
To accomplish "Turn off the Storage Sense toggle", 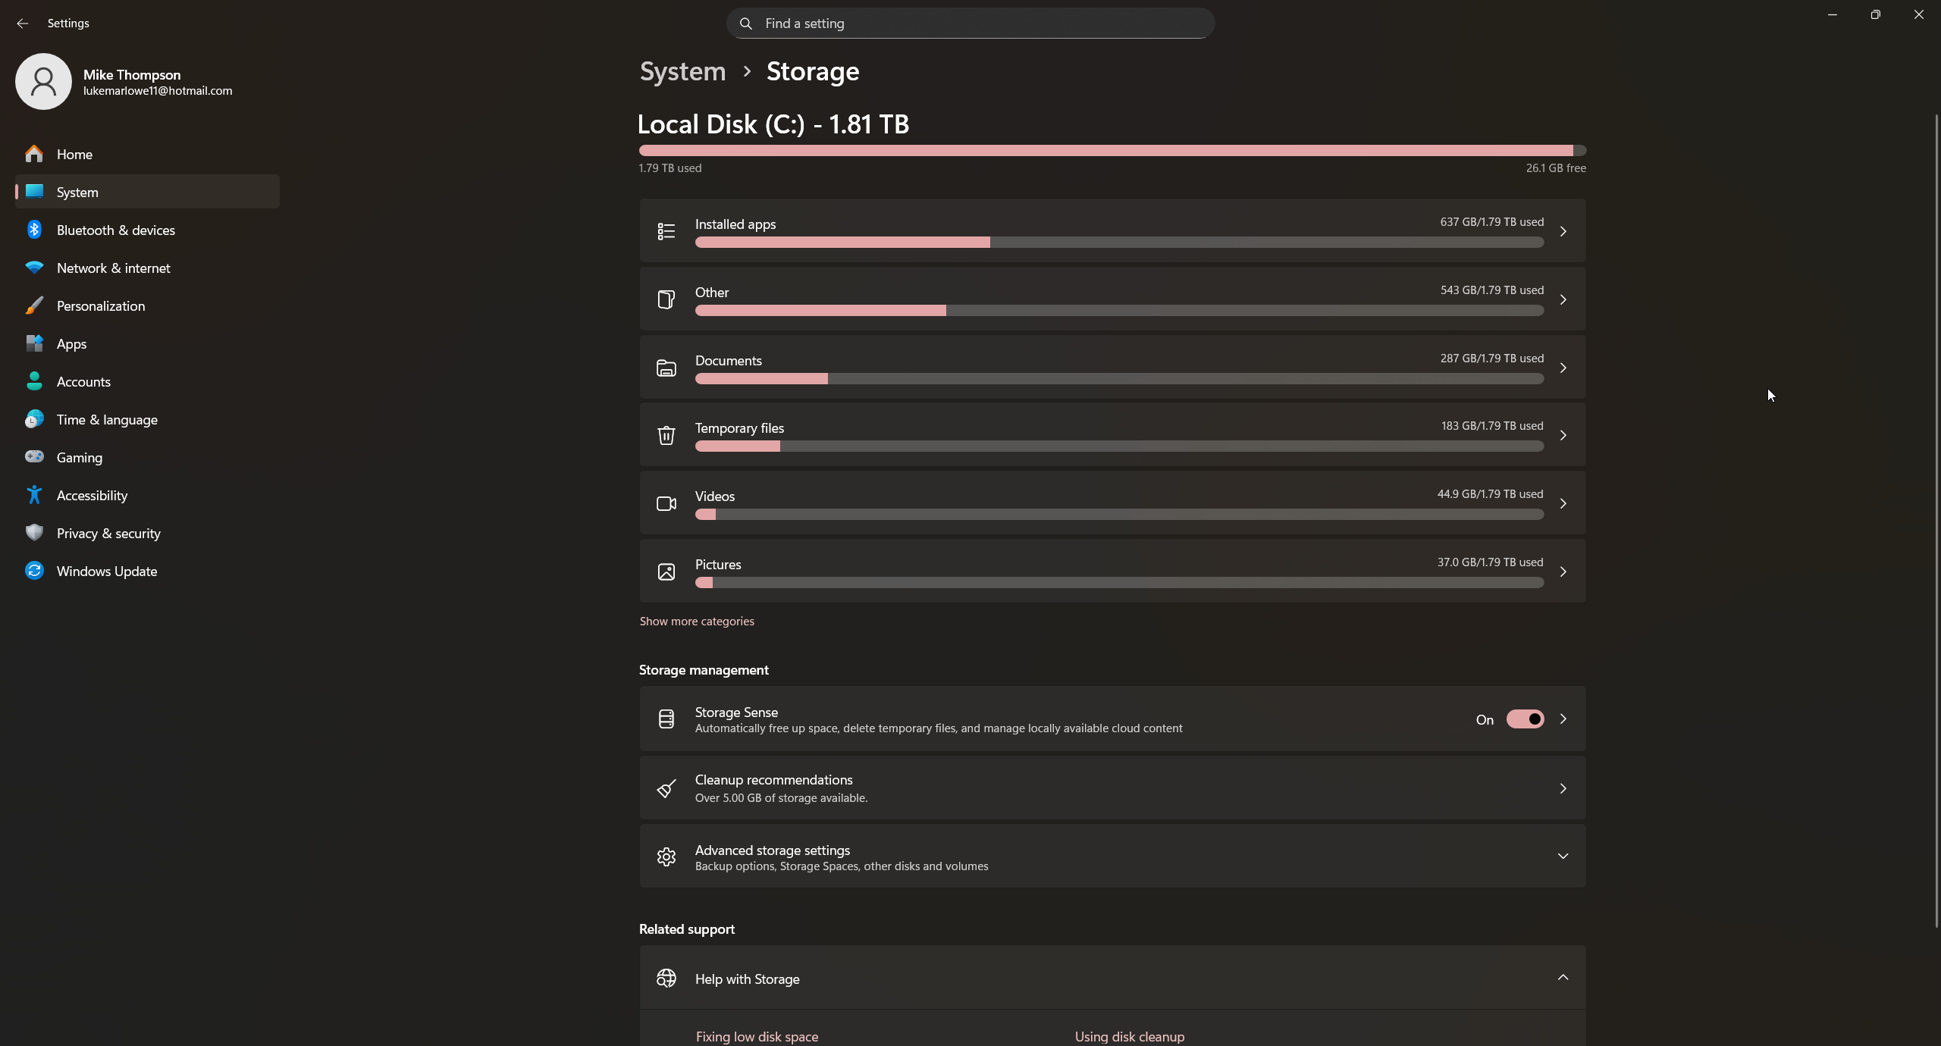I will point(1524,719).
